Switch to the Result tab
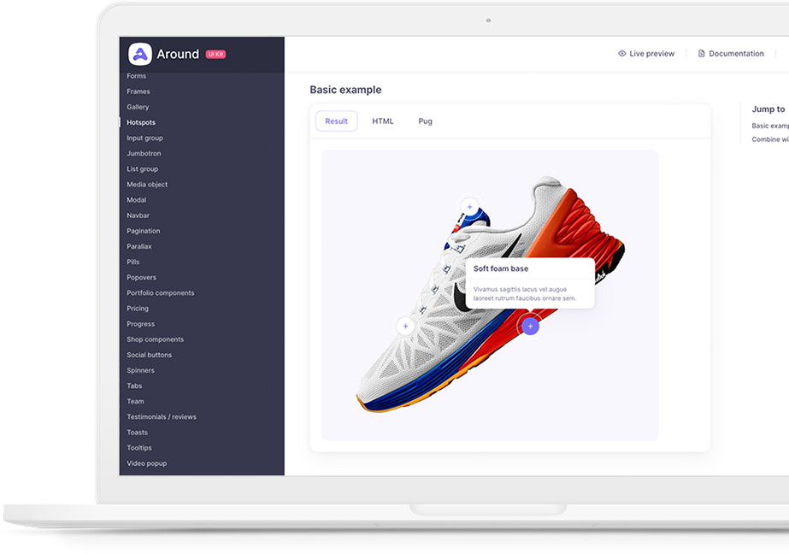 (336, 121)
